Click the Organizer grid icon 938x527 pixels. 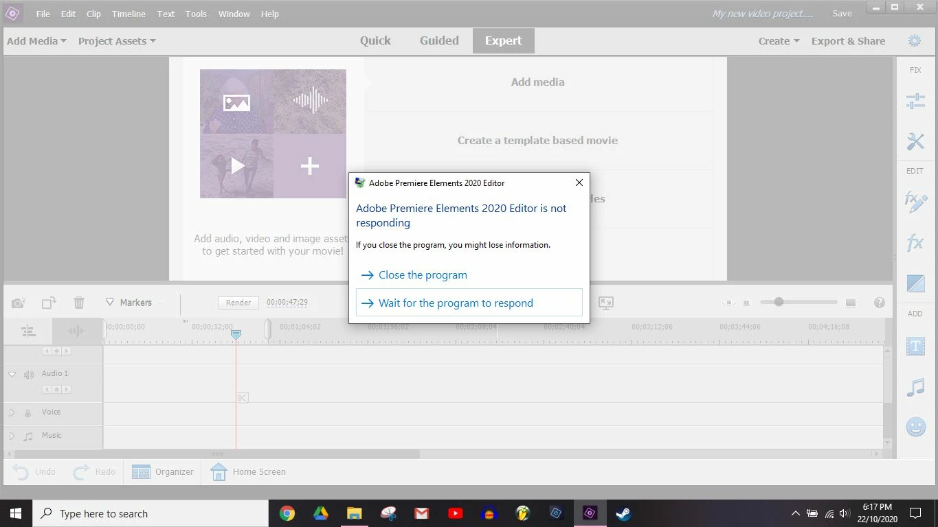tap(141, 472)
